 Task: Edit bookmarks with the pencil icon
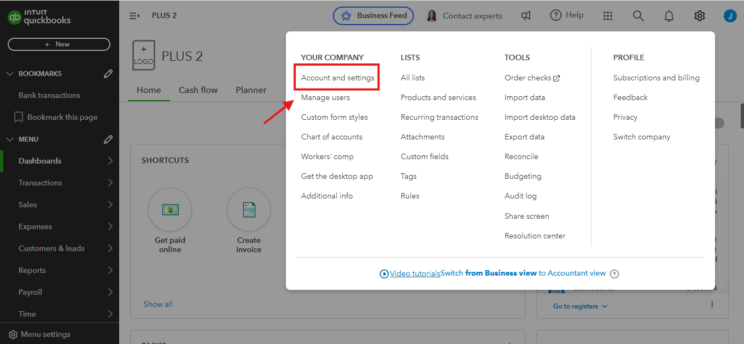[108, 74]
